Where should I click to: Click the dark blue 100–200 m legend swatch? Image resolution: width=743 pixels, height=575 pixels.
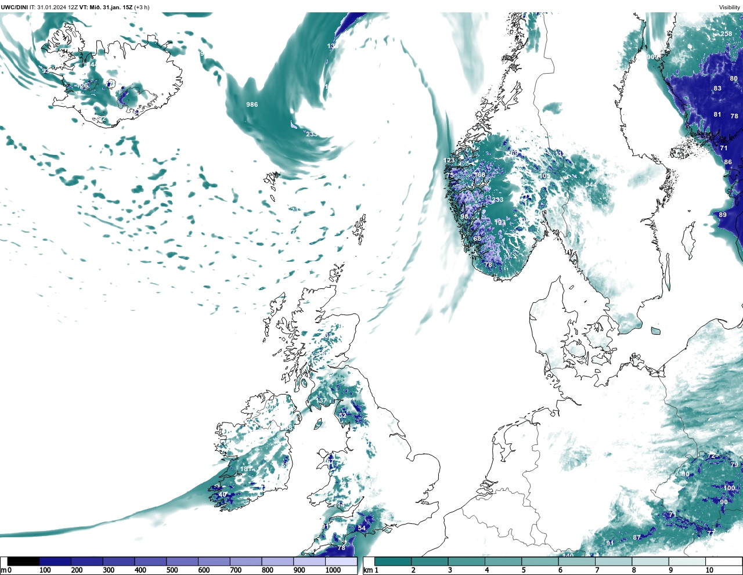click(x=55, y=562)
